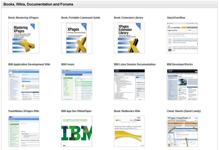Click the 'IBM App Dev WhitePaper' title
Screen dimensions: 219x150
click(76, 111)
